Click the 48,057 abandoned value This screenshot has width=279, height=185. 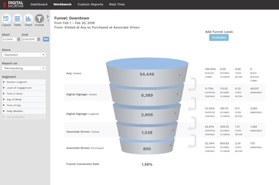click(x=255, y=89)
